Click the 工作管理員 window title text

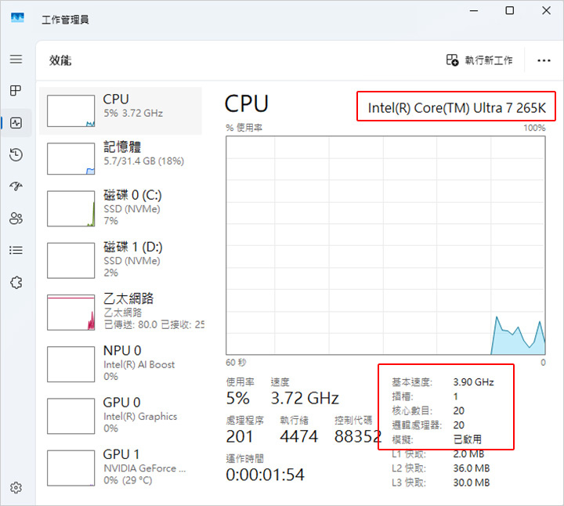[65, 20]
